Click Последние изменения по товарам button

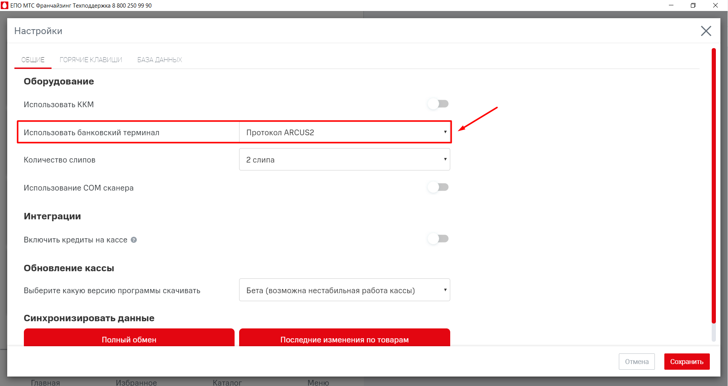click(x=344, y=338)
